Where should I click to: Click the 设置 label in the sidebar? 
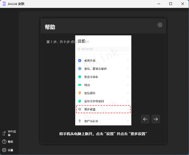point(11,150)
